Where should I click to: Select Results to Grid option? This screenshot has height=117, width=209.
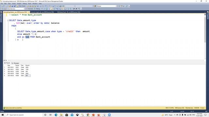click(x=63, y=9)
